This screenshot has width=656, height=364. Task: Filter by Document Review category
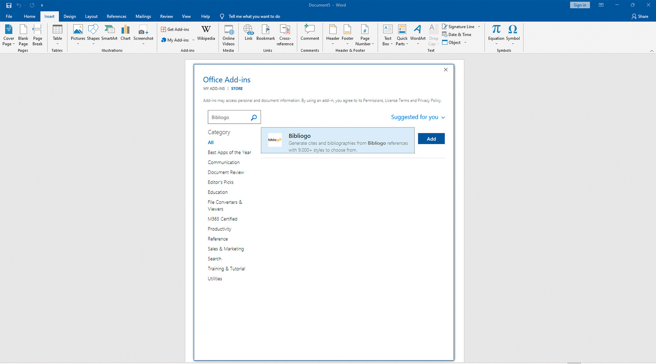[226, 173]
